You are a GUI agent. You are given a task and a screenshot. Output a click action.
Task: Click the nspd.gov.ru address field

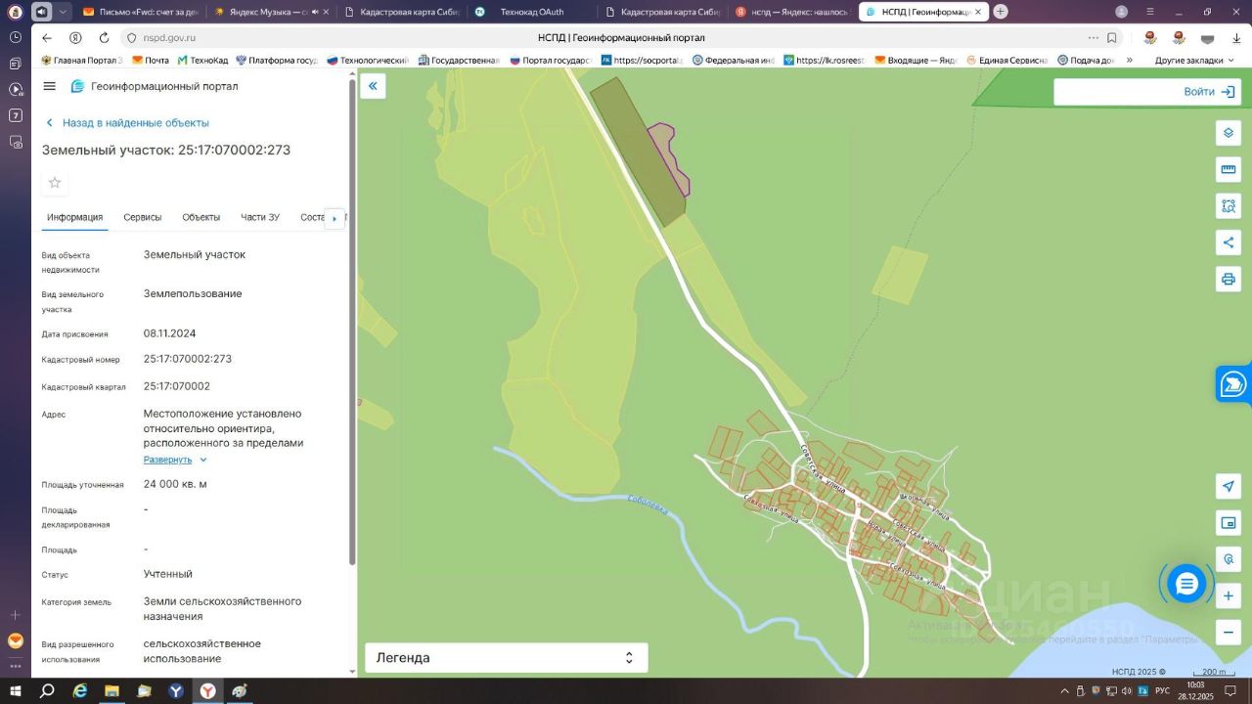click(x=170, y=38)
